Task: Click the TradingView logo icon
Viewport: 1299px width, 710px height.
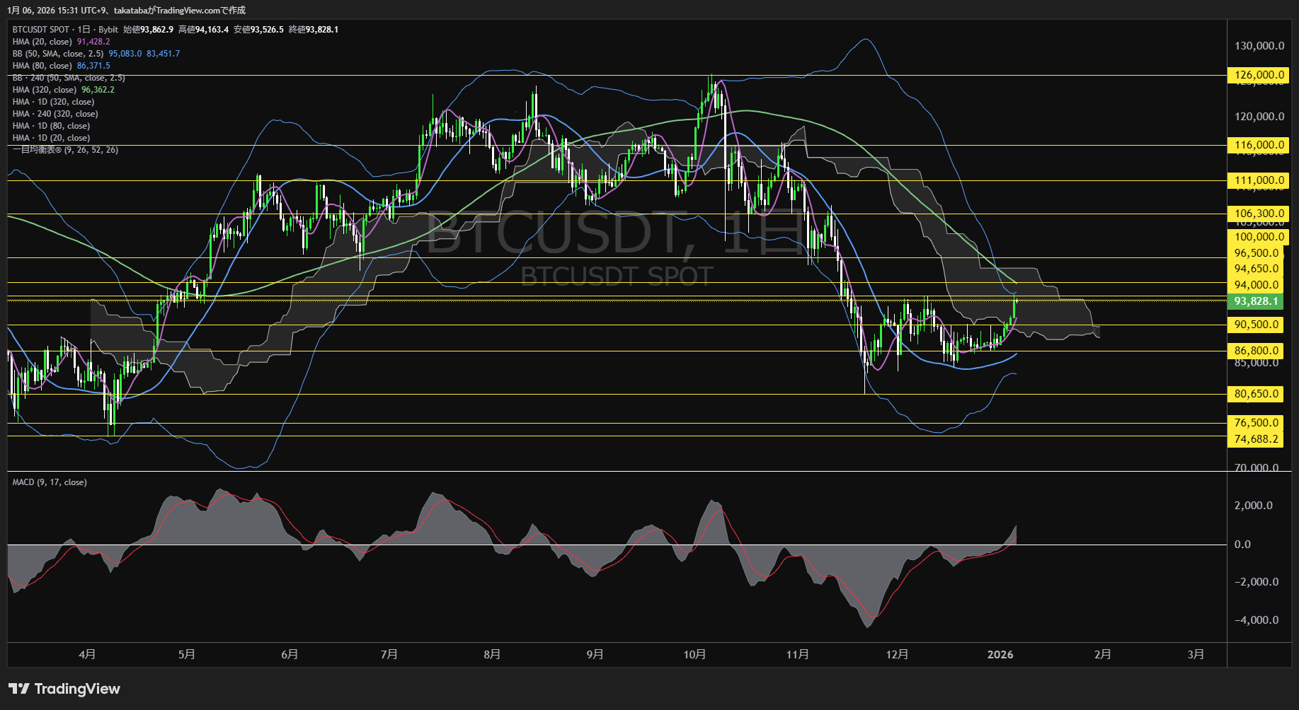Action: (19, 689)
